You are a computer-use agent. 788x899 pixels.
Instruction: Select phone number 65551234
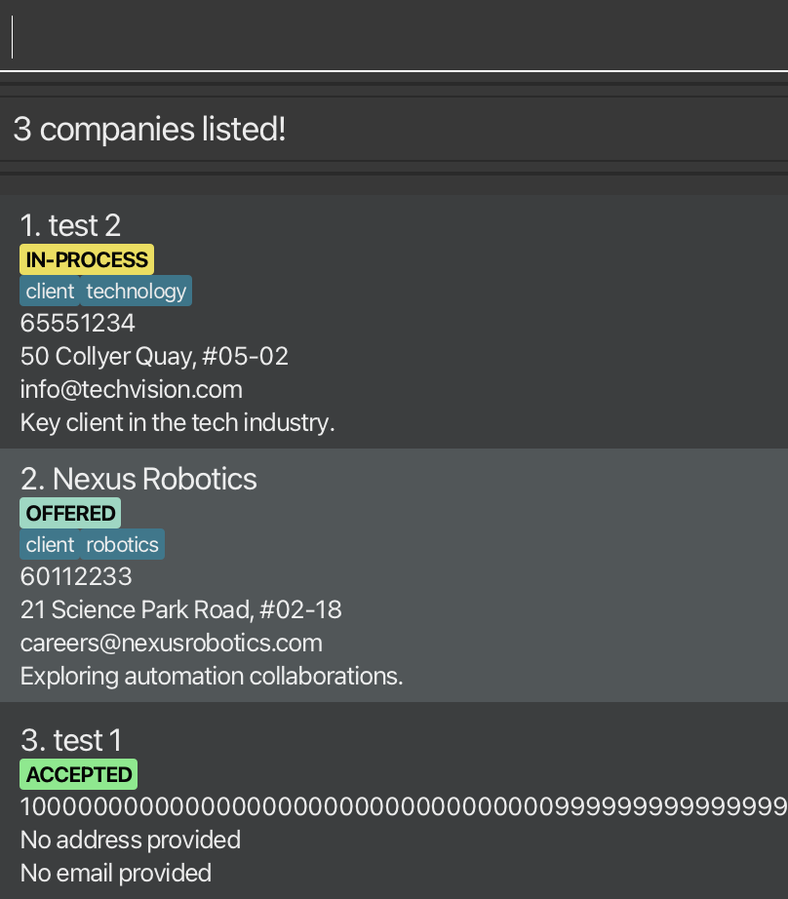coord(77,324)
